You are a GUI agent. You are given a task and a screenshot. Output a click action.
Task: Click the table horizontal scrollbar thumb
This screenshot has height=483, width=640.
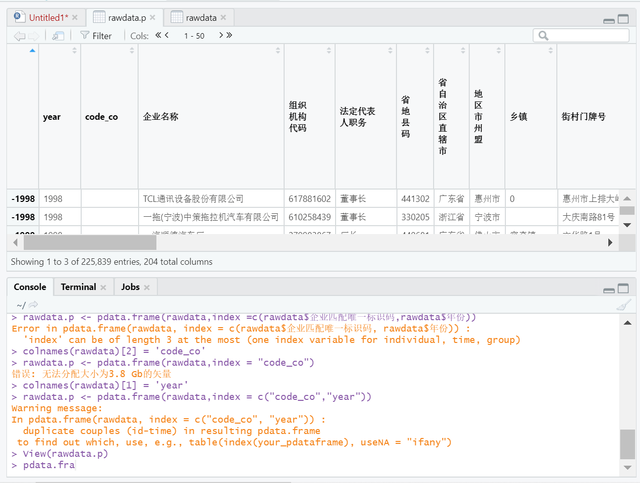[90, 242]
